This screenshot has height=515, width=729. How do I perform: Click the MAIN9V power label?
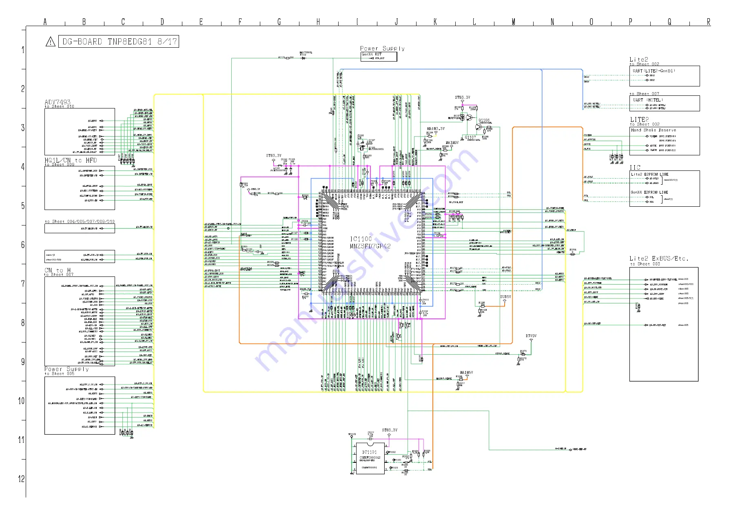tap(452, 143)
